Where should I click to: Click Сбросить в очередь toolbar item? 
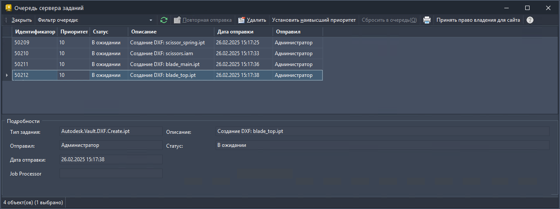389,20
